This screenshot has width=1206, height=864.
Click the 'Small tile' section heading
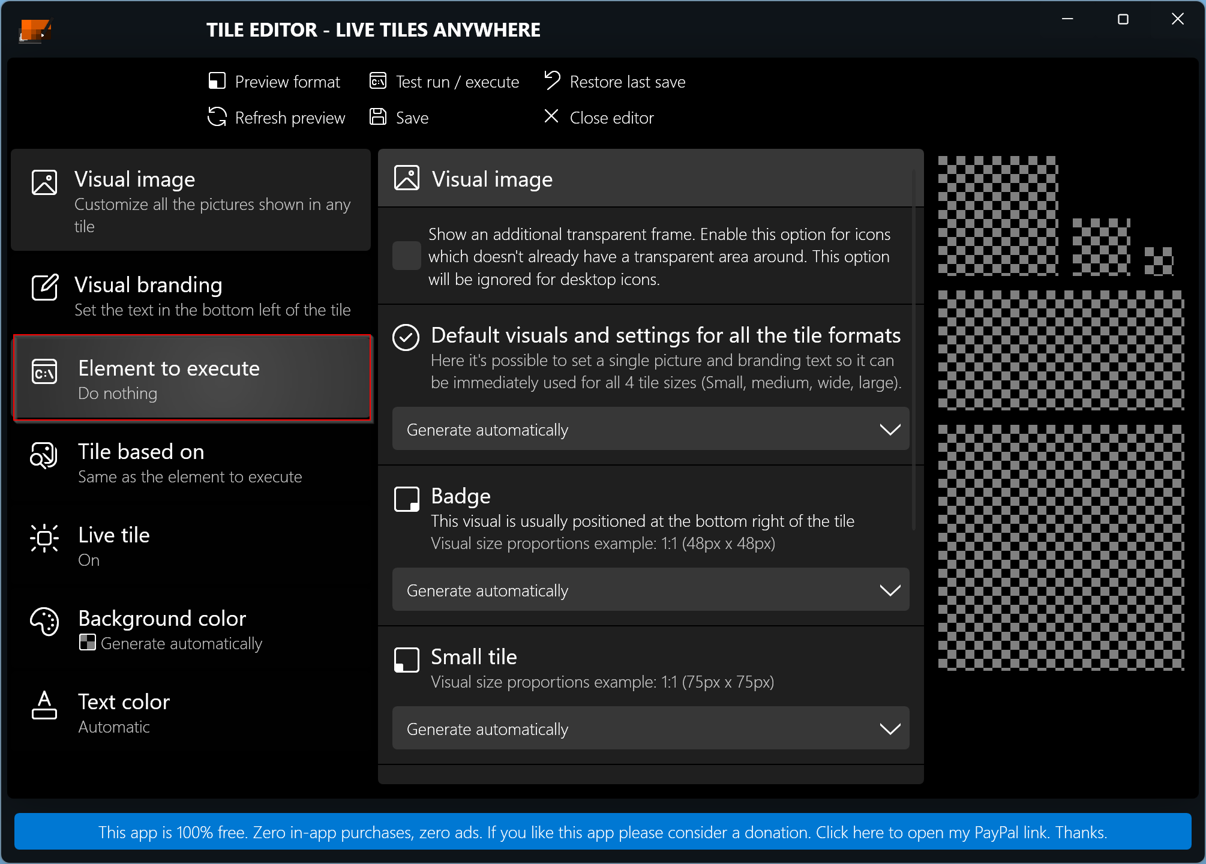pyautogui.click(x=474, y=657)
